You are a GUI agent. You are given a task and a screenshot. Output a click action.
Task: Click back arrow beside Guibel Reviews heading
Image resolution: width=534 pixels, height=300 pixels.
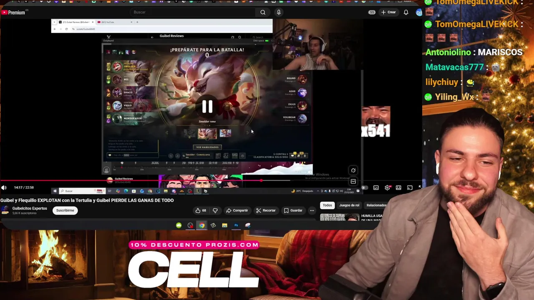[x=152, y=37]
